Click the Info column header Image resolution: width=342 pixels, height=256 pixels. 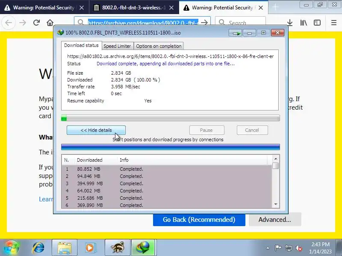(192, 160)
